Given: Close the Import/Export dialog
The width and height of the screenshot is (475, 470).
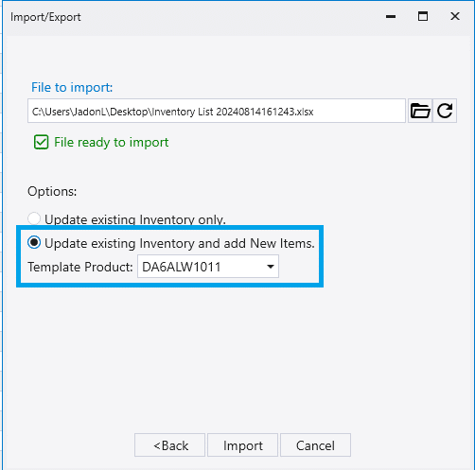Looking at the screenshot, I should (x=455, y=16).
